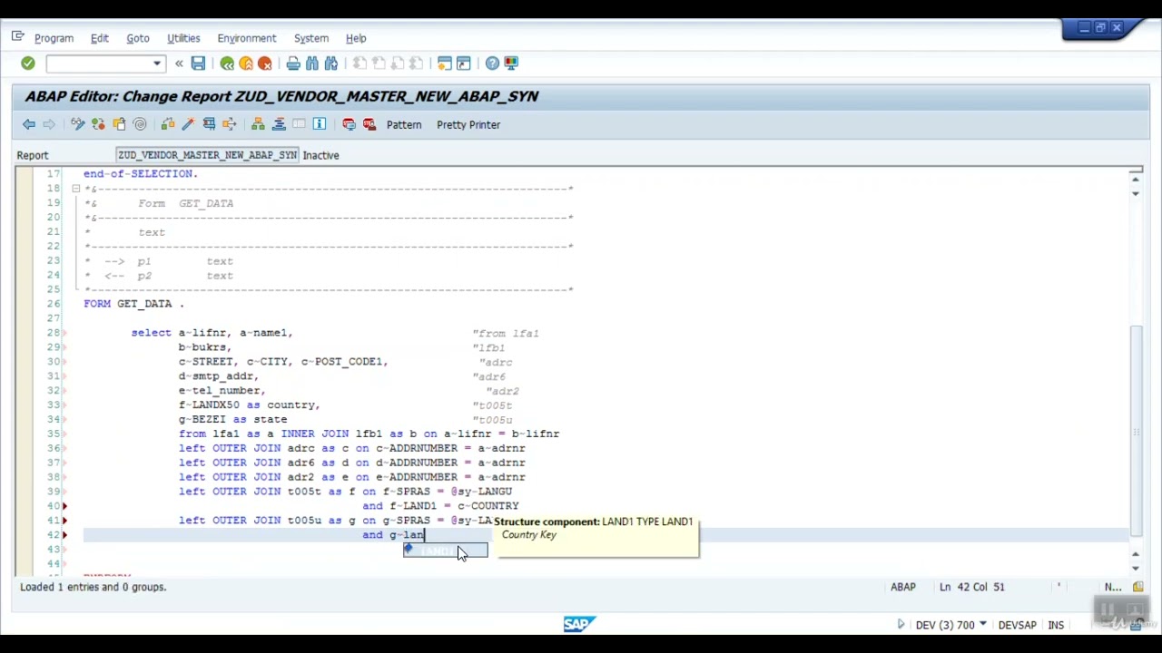Image resolution: width=1162 pixels, height=653 pixels.
Task: Open the Help menu
Action: tap(356, 38)
